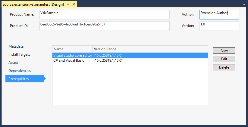Switch to the Install Targets section
248x127 pixels.
pos(19,55)
